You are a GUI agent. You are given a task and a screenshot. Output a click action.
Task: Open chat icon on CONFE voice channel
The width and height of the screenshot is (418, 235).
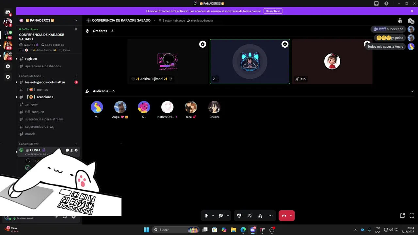(x=68, y=150)
